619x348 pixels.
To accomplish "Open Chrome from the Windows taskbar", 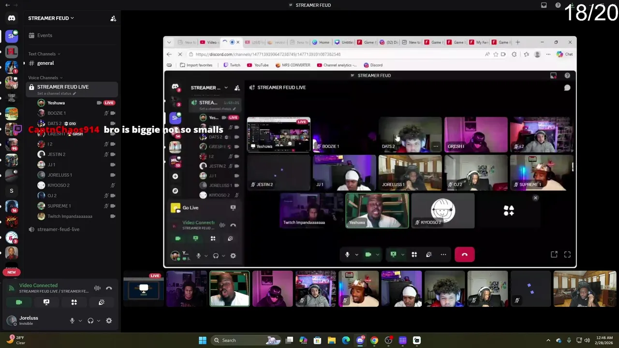I will (x=374, y=340).
